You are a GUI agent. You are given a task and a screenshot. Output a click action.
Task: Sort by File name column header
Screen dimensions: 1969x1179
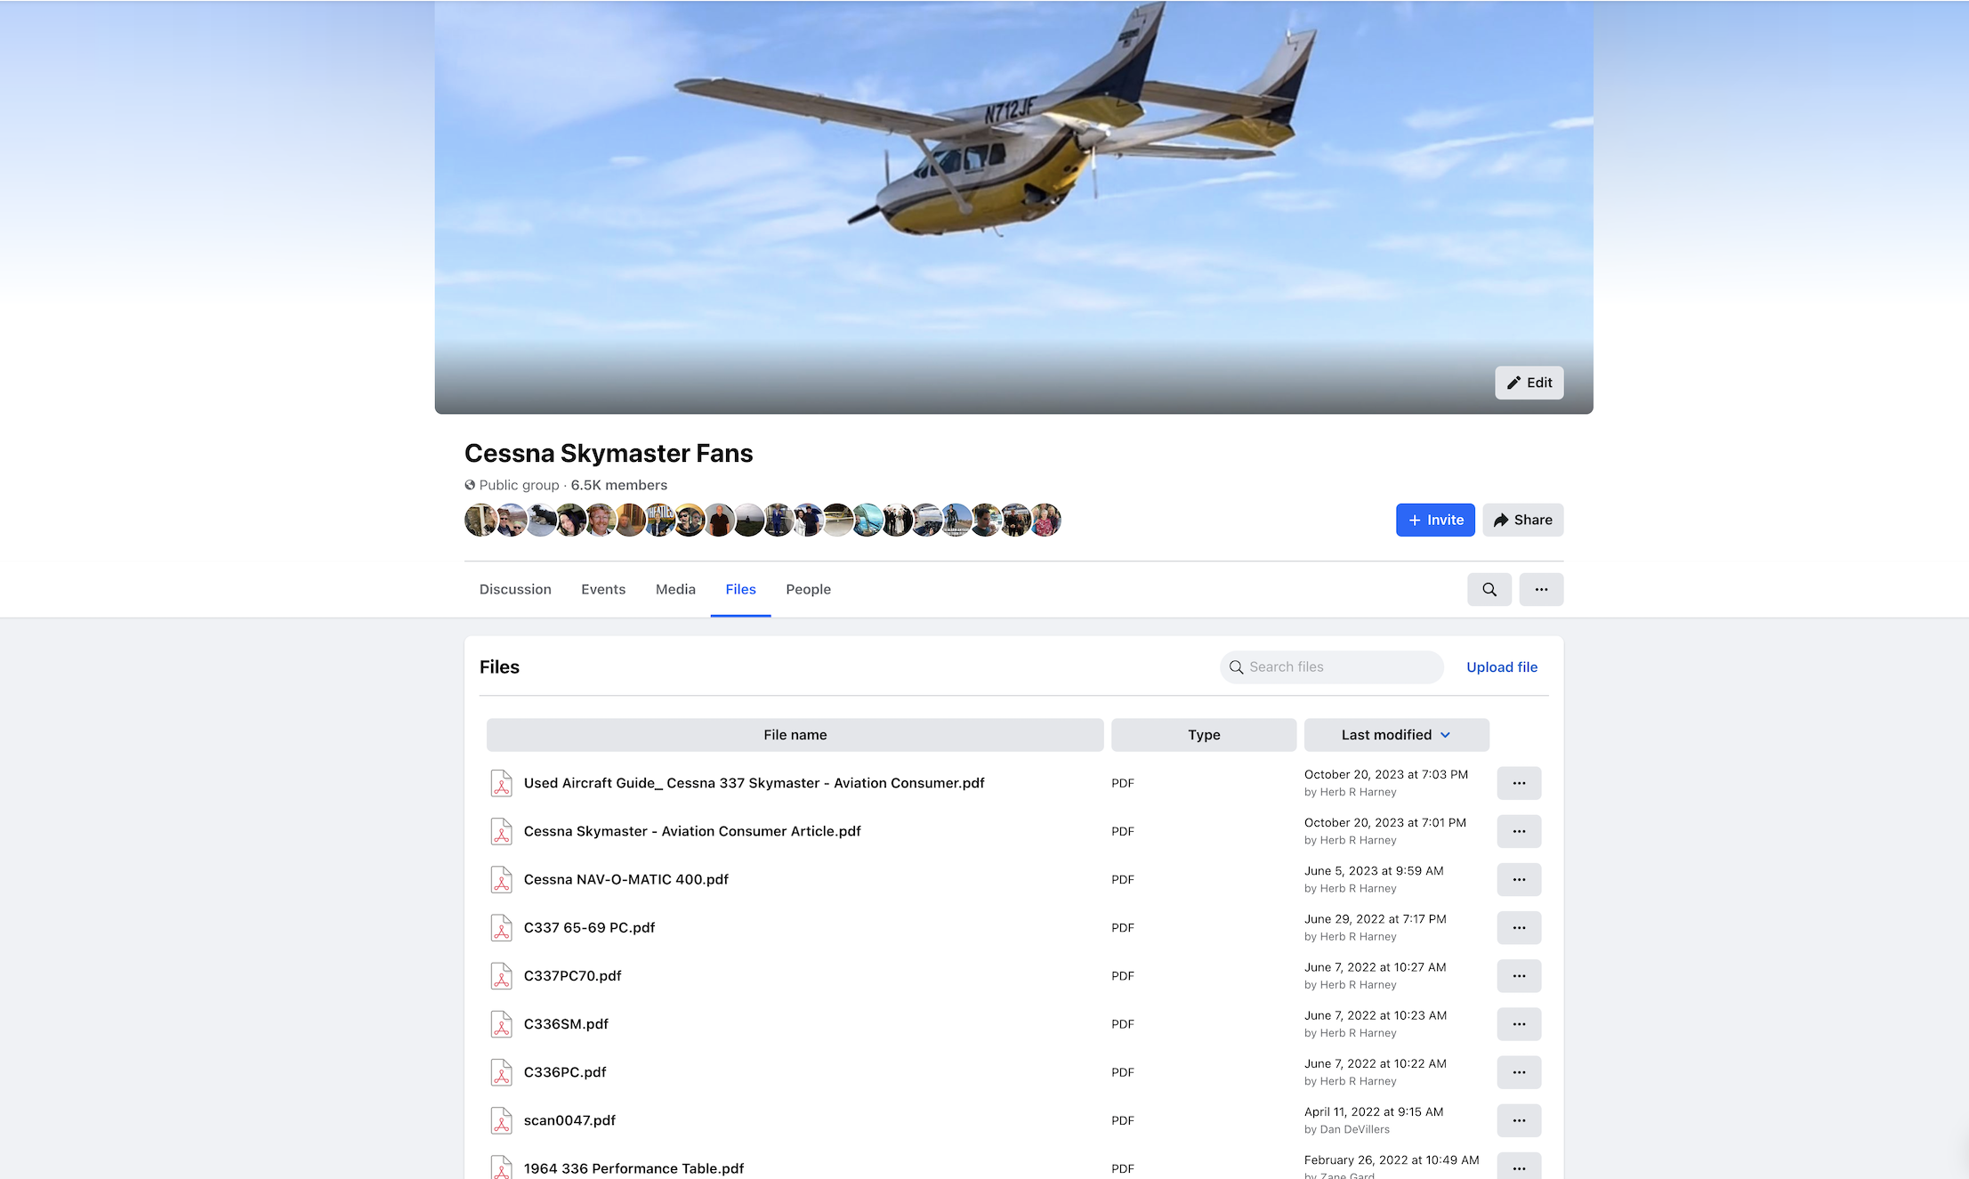795,735
